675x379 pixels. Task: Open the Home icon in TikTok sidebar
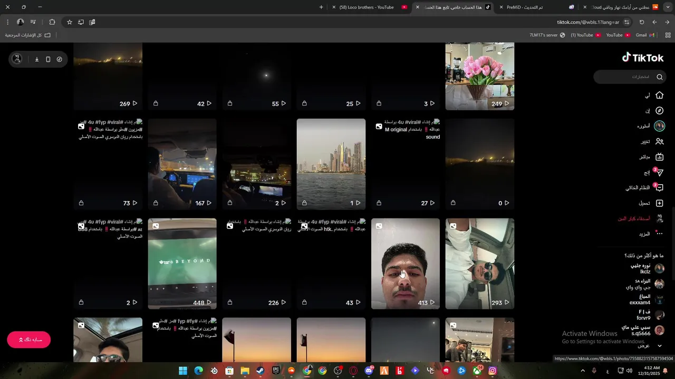click(x=659, y=95)
